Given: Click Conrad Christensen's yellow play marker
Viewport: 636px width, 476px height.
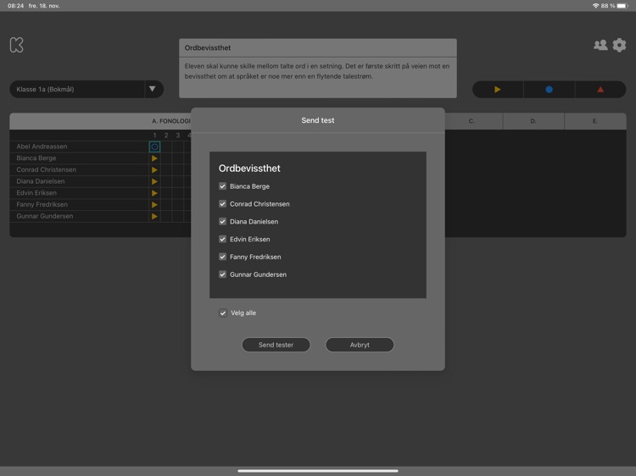Looking at the screenshot, I should pos(154,169).
